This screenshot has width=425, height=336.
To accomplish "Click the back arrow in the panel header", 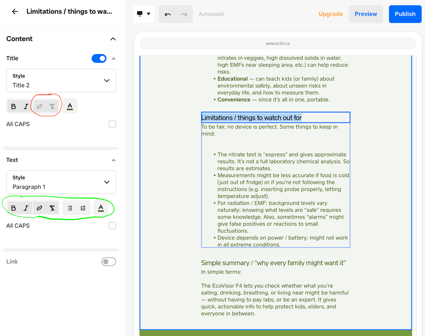I will 15,11.
